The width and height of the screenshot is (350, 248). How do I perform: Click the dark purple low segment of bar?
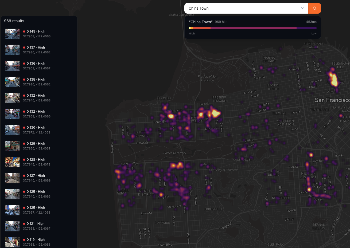tap(306, 28)
